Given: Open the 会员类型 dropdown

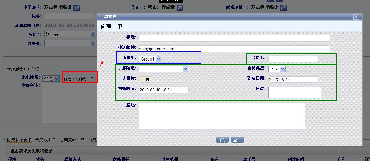Looking at the screenshot, I should (x=277, y=69).
